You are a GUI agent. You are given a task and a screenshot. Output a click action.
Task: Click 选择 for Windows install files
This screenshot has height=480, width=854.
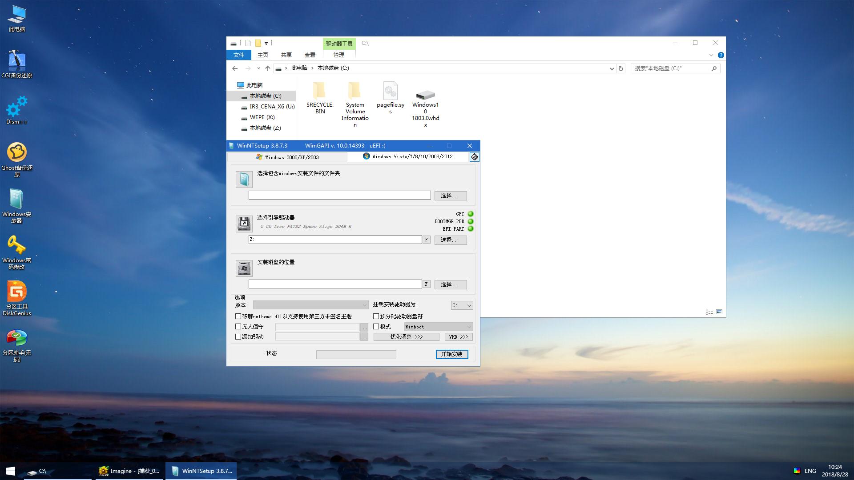pos(451,196)
